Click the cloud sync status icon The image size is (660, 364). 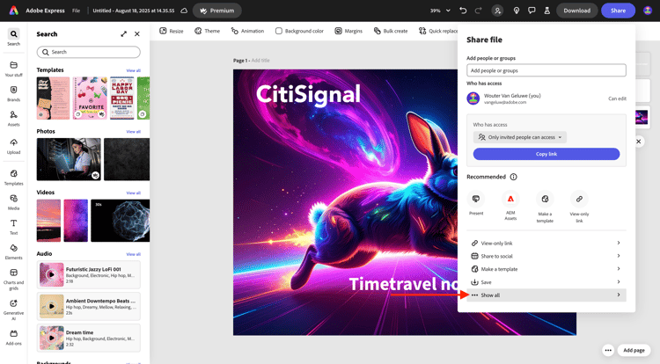(184, 11)
